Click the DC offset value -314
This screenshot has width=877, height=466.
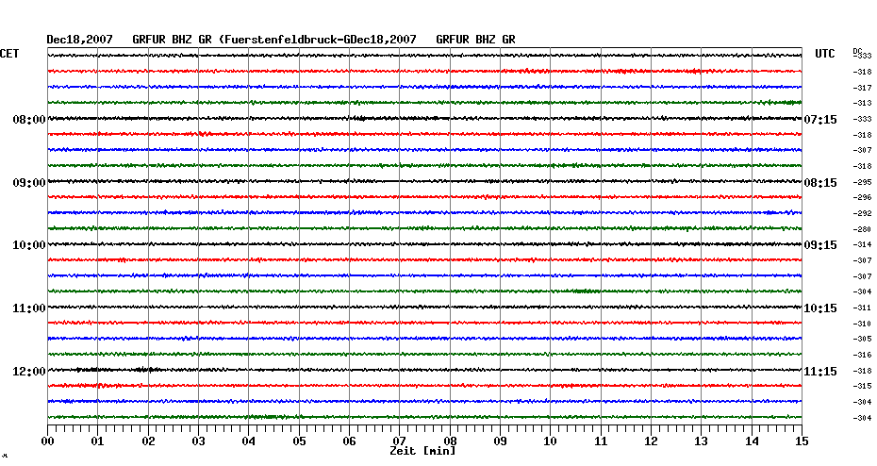pos(863,245)
